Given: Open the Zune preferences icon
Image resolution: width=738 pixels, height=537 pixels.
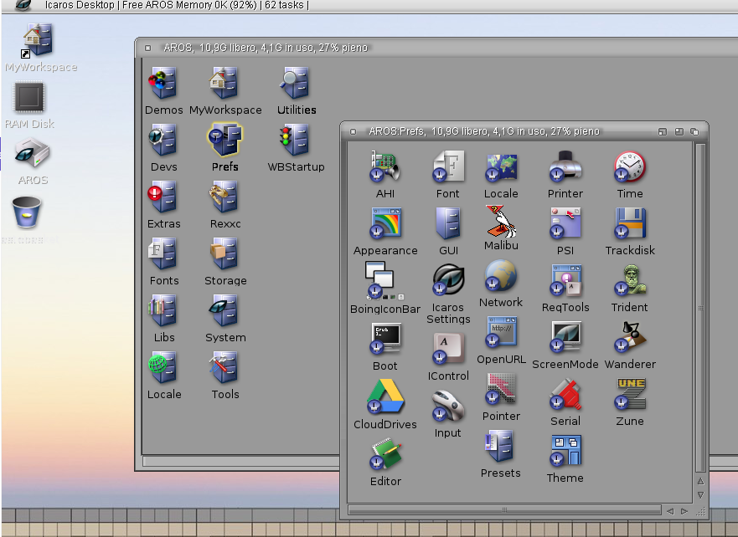Looking at the screenshot, I should point(630,394).
